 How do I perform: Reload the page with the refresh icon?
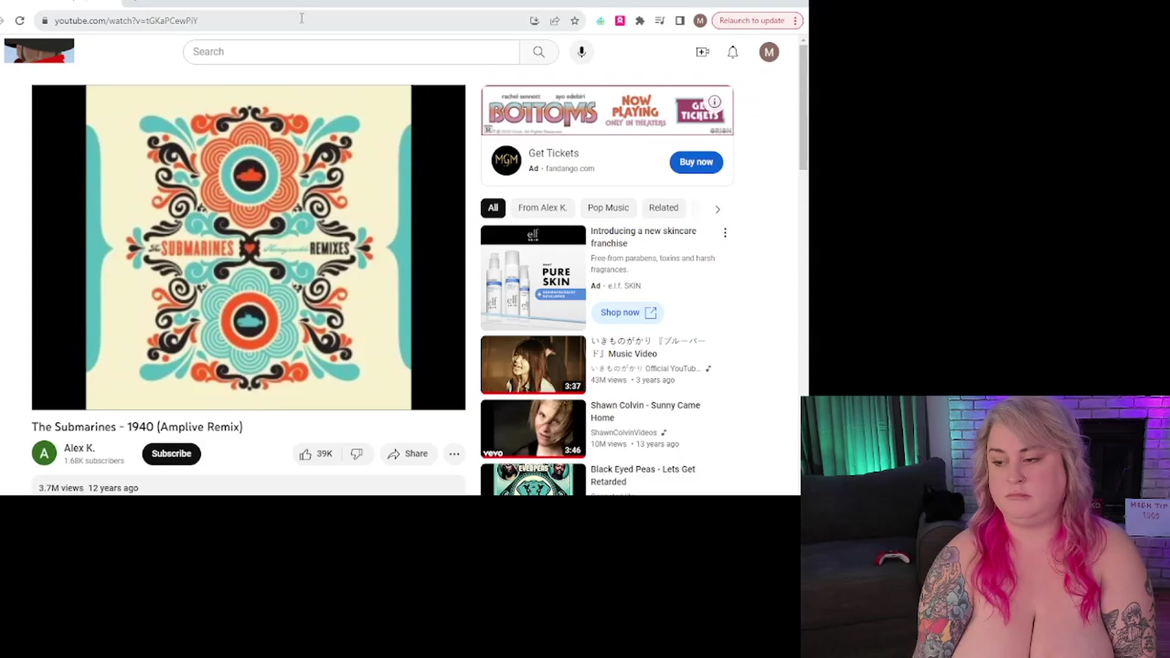20,21
